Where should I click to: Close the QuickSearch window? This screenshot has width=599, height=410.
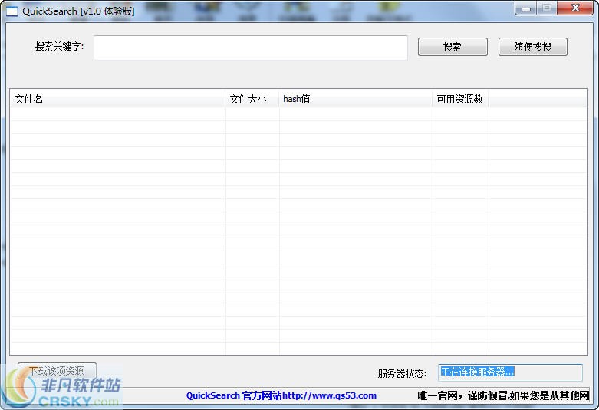click(x=575, y=8)
